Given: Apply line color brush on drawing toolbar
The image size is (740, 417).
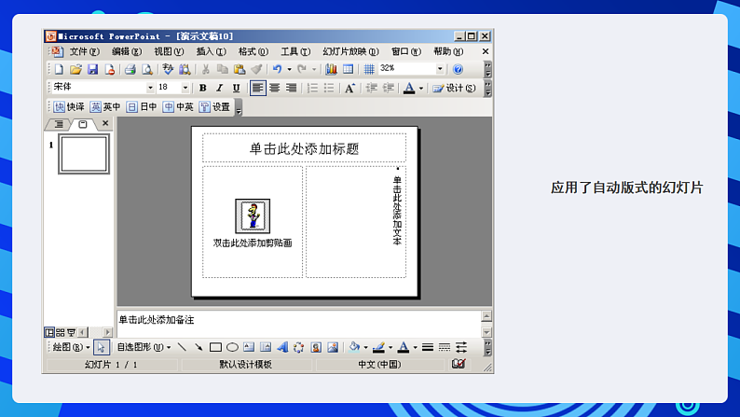Looking at the screenshot, I should 378,348.
